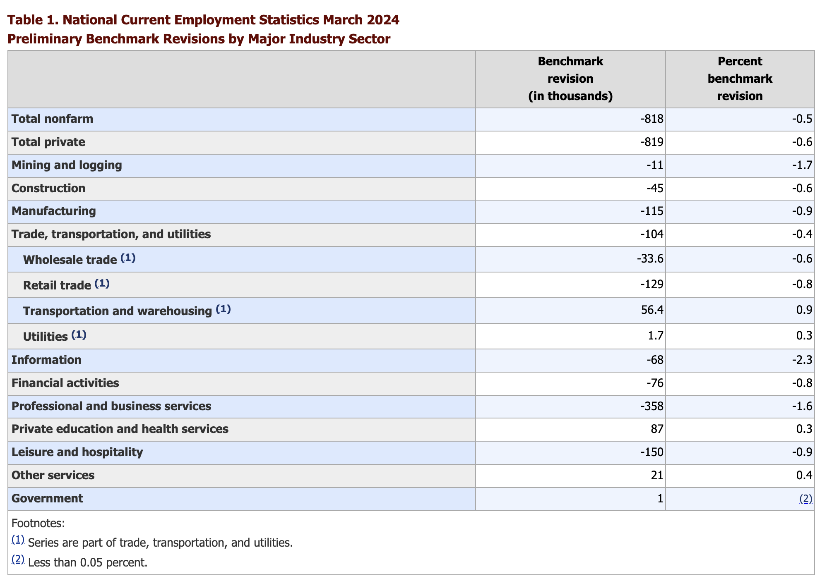Click the -818 Total nonfarm value
Viewport: 827px width, 588px height.
[x=652, y=119]
